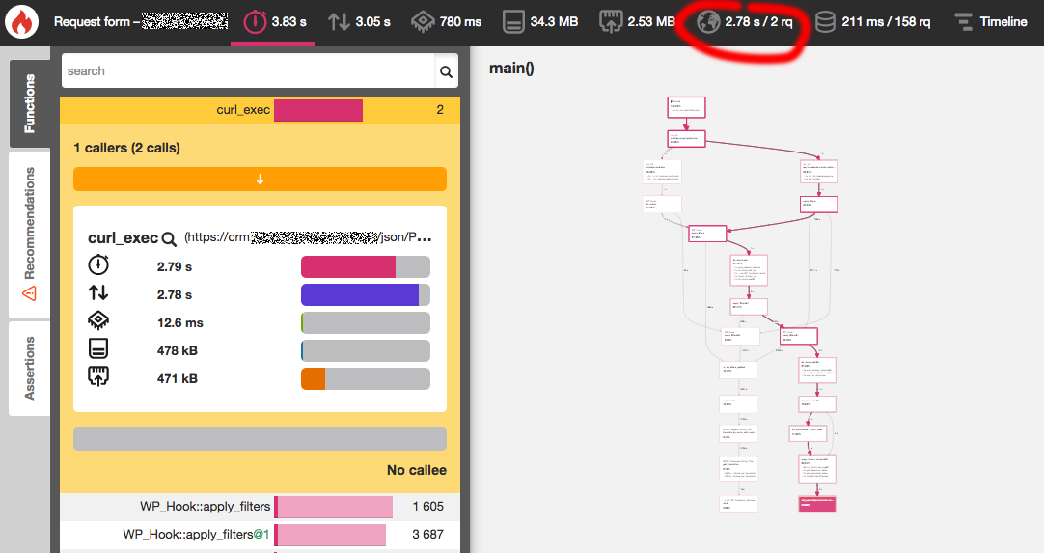Select the wall time clock icon in header

coord(255,22)
